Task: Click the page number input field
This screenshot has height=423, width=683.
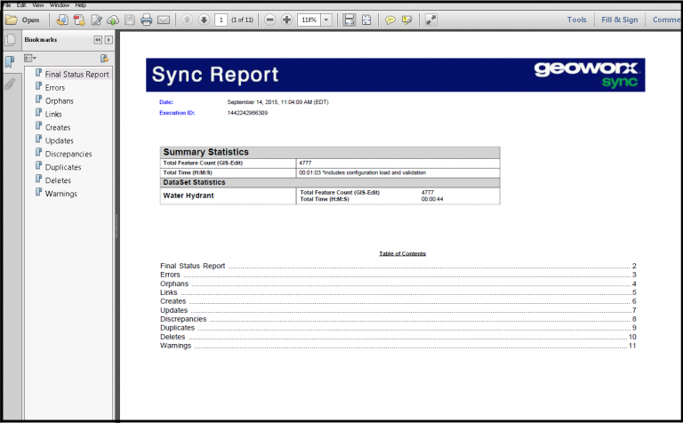Action: coord(221,20)
